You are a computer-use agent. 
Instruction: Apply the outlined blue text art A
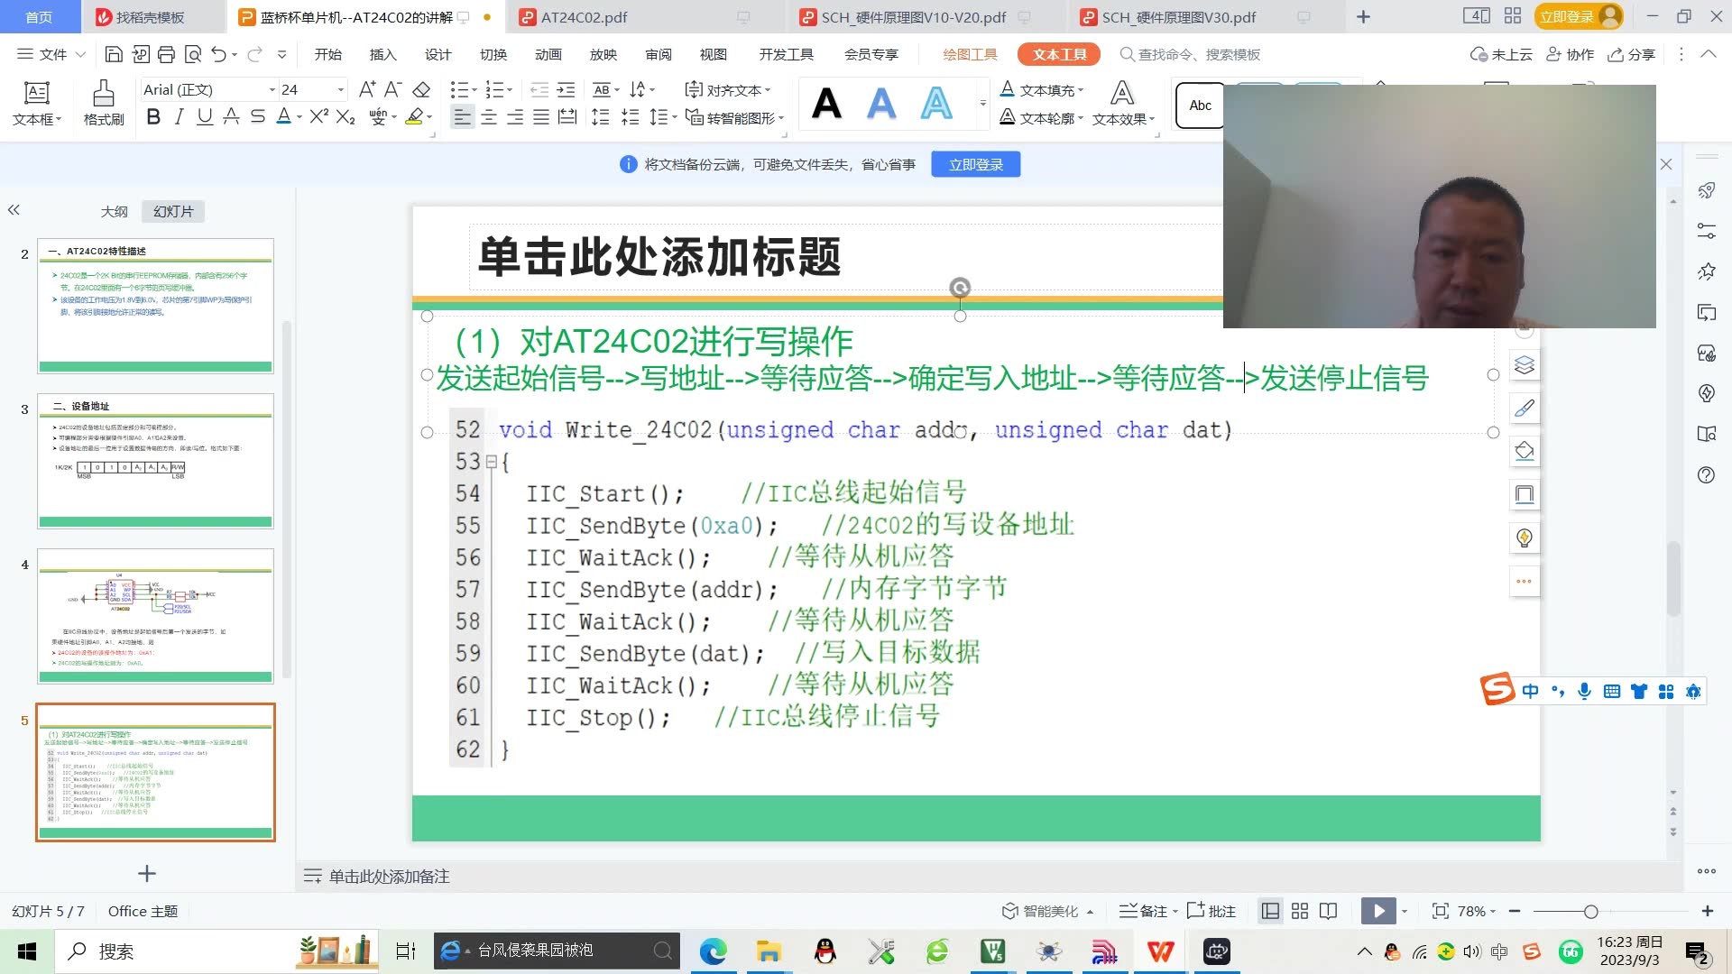click(936, 105)
